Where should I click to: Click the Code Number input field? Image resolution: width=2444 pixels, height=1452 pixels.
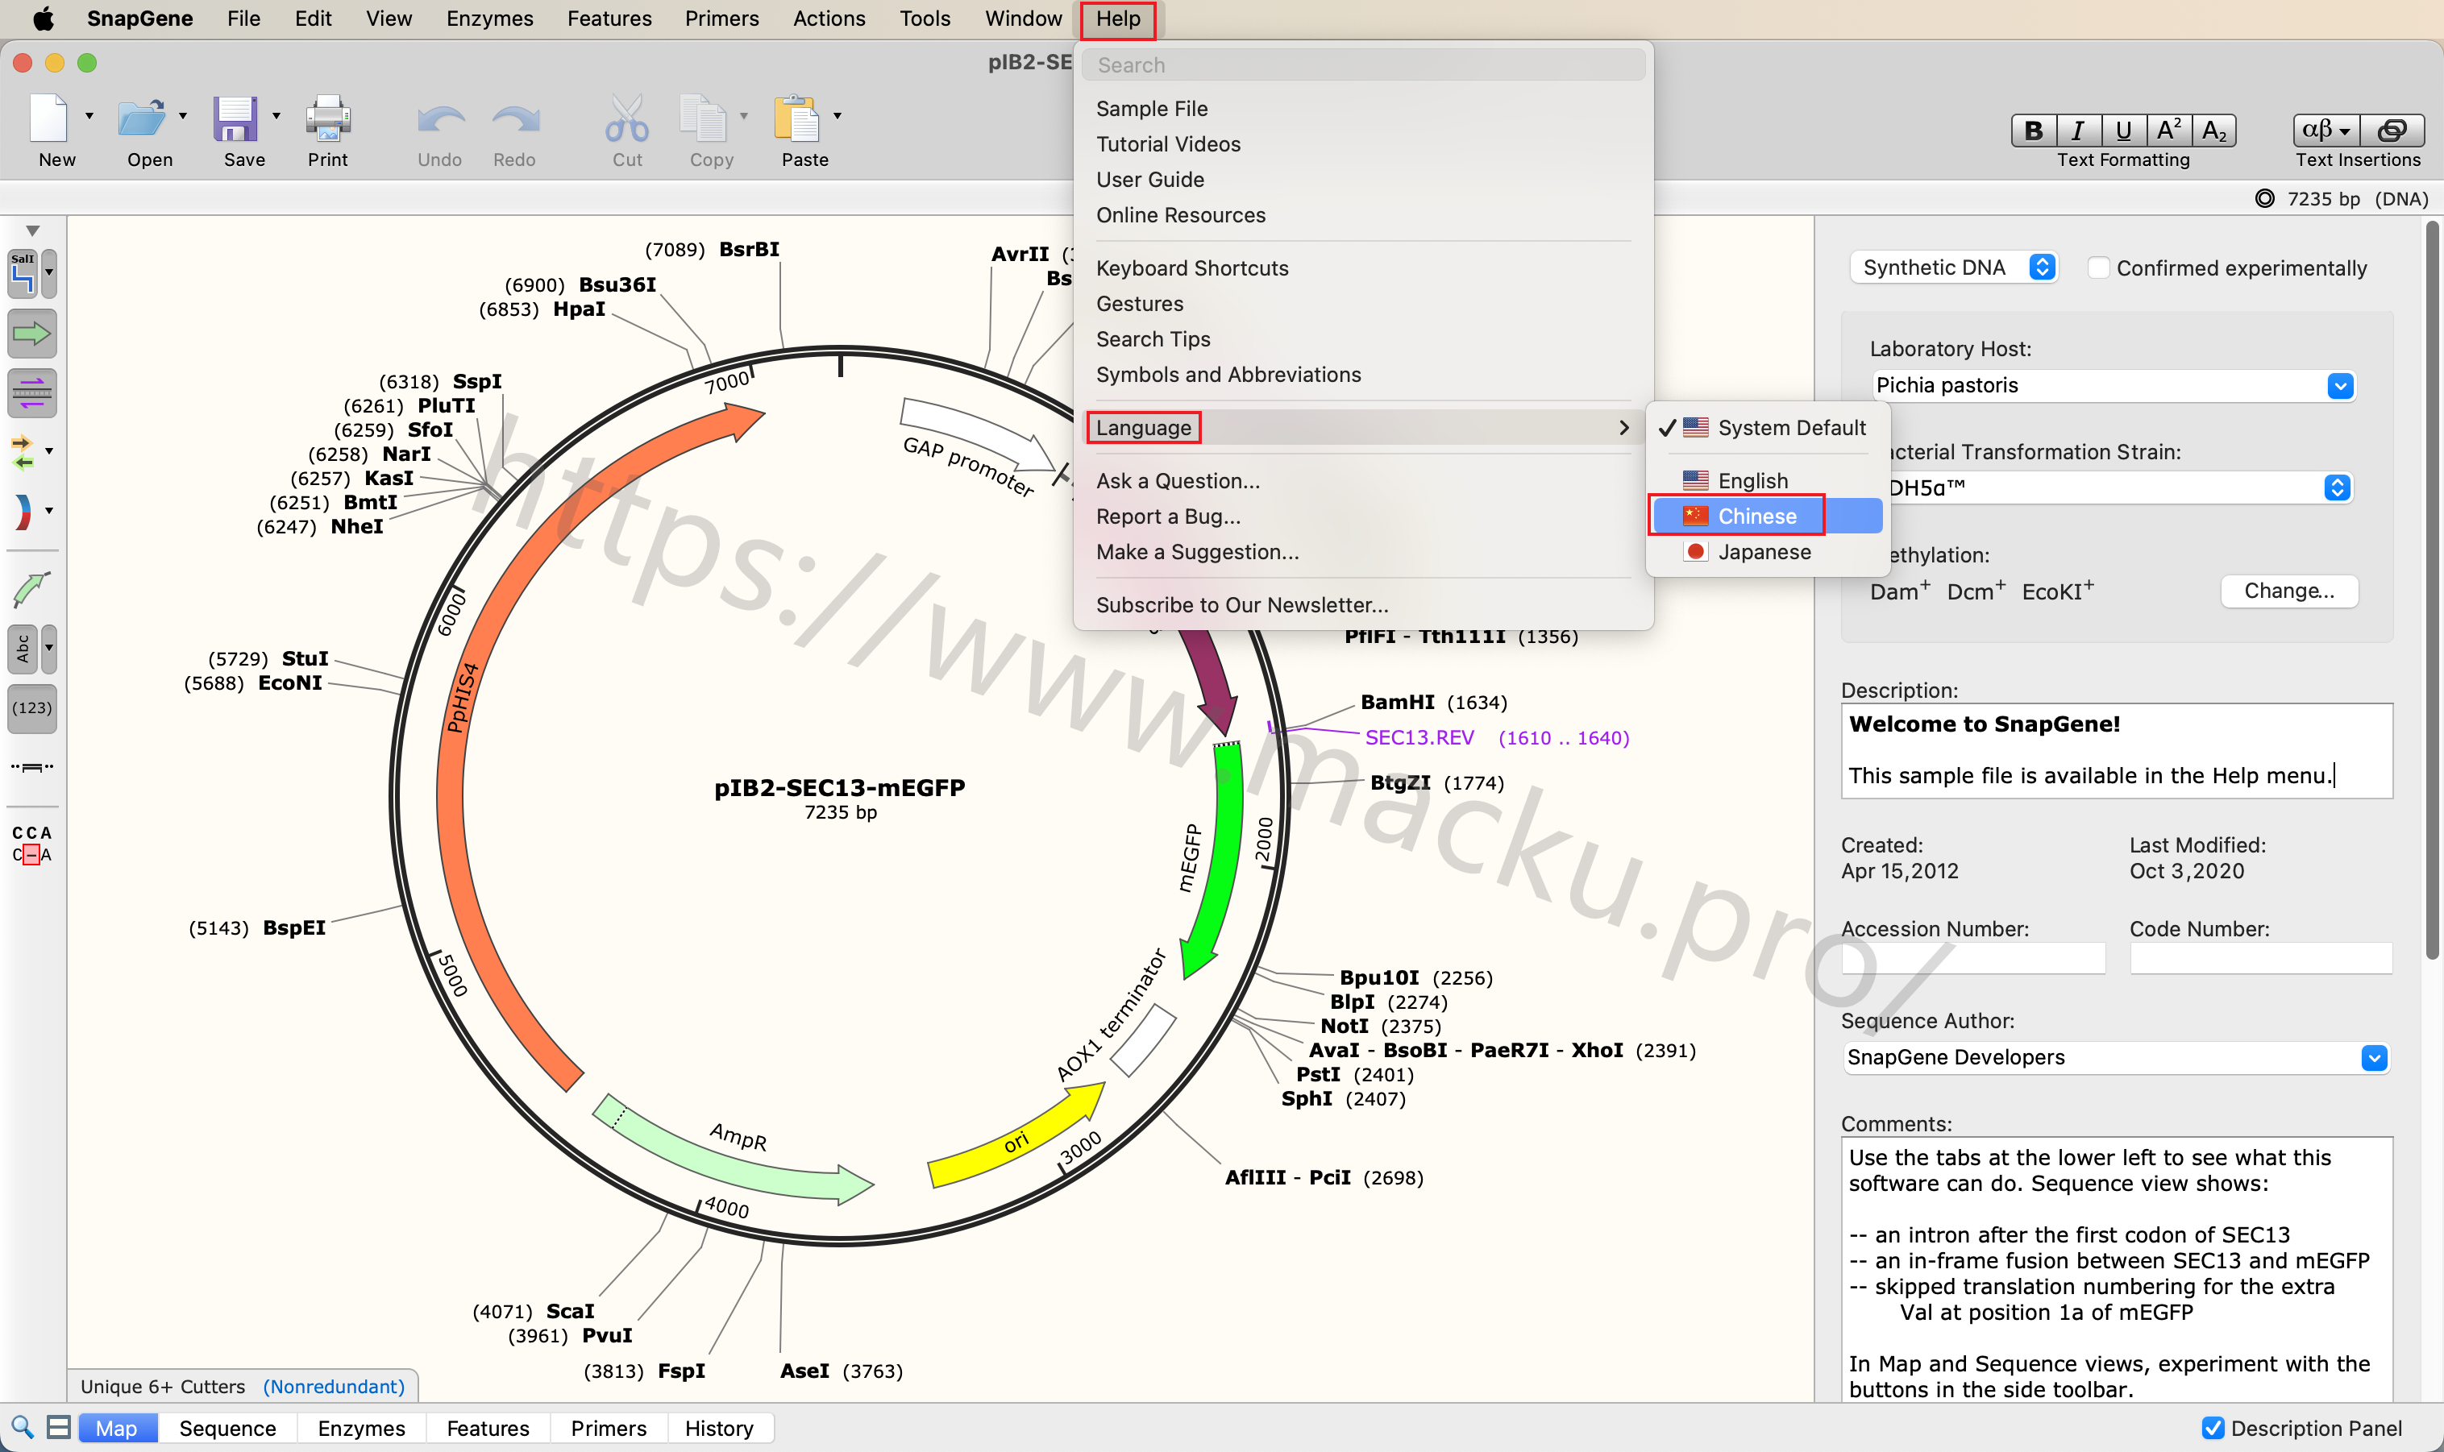click(x=2261, y=958)
